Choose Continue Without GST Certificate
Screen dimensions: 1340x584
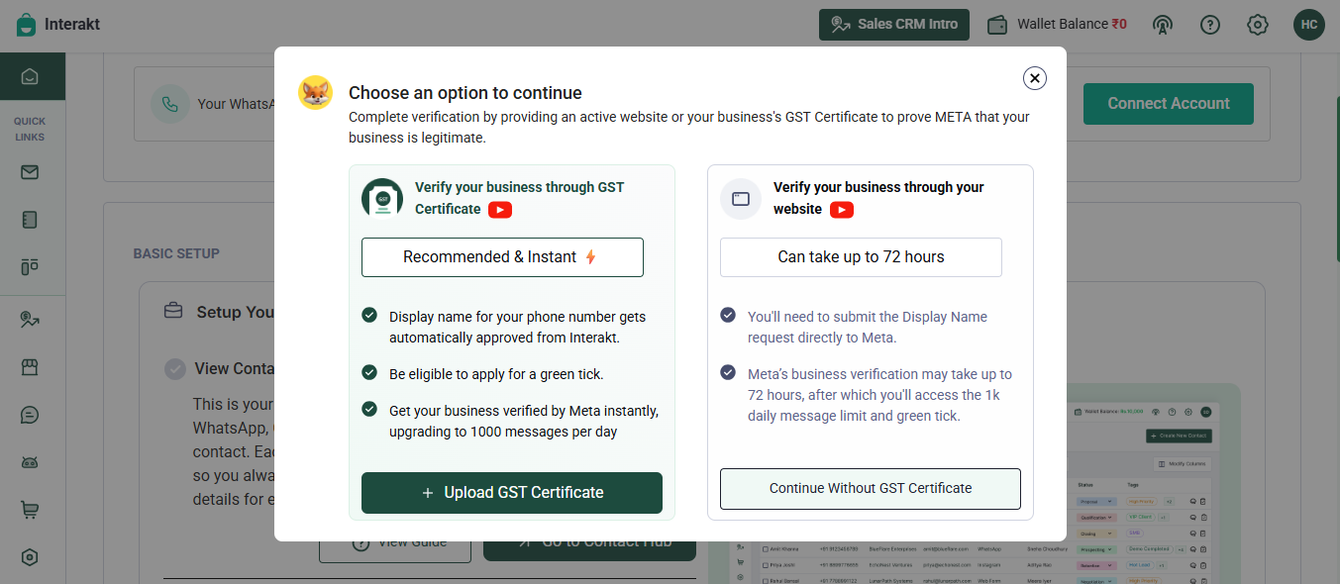(870, 488)
